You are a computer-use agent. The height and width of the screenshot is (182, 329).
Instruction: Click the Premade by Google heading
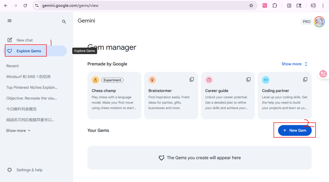[x=107, y=64]
